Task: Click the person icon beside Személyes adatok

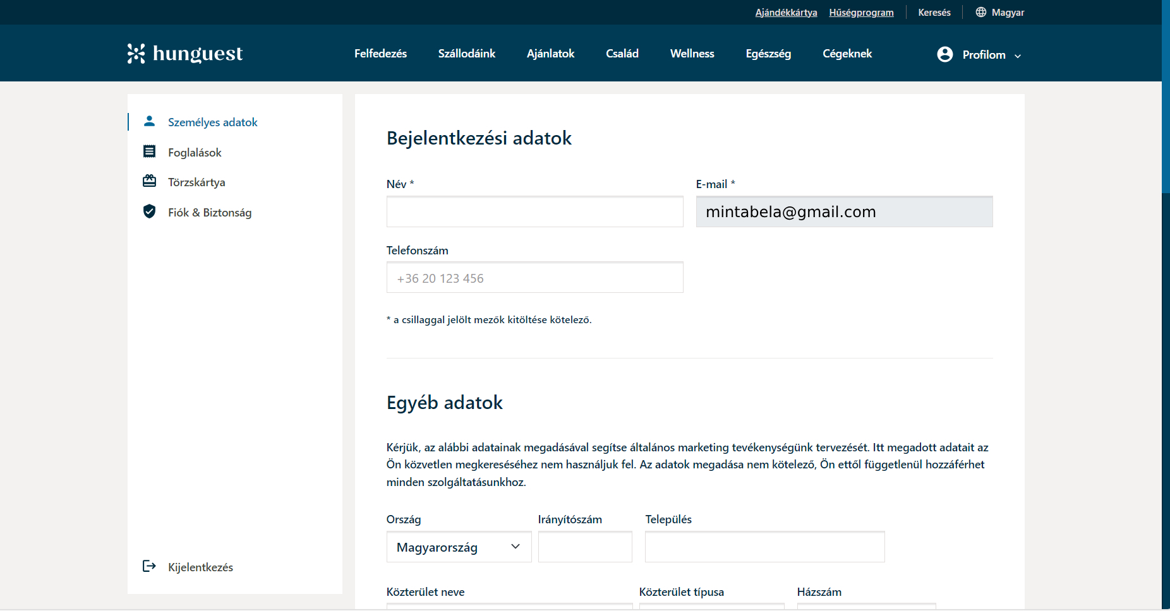Action: 149,121
